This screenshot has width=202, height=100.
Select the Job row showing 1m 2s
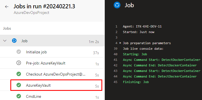tap(52, 41)
